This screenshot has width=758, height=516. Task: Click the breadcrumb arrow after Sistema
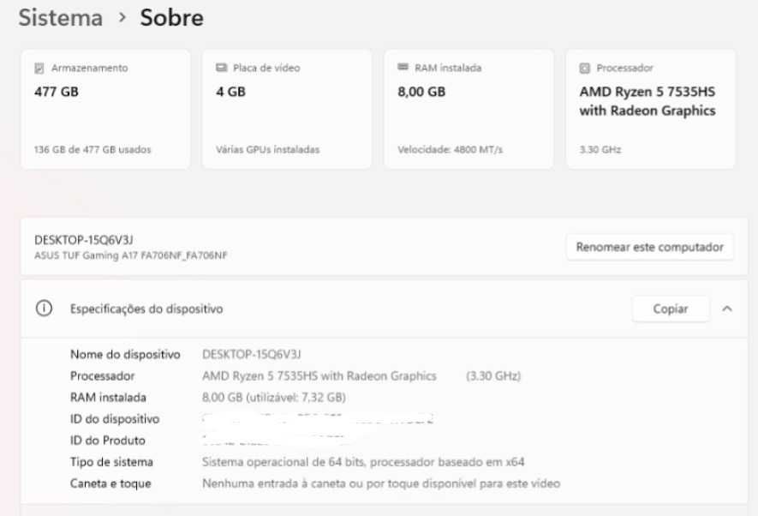122,18
